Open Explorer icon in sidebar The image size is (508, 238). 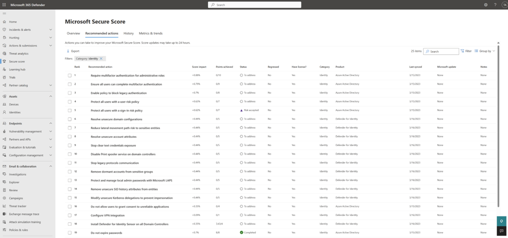click(x=4, y=183)
